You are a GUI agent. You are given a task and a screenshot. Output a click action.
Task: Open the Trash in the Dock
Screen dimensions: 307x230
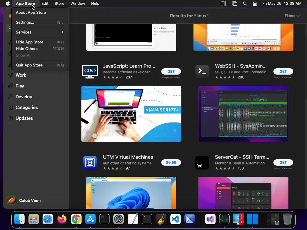(x=287, y=219)
